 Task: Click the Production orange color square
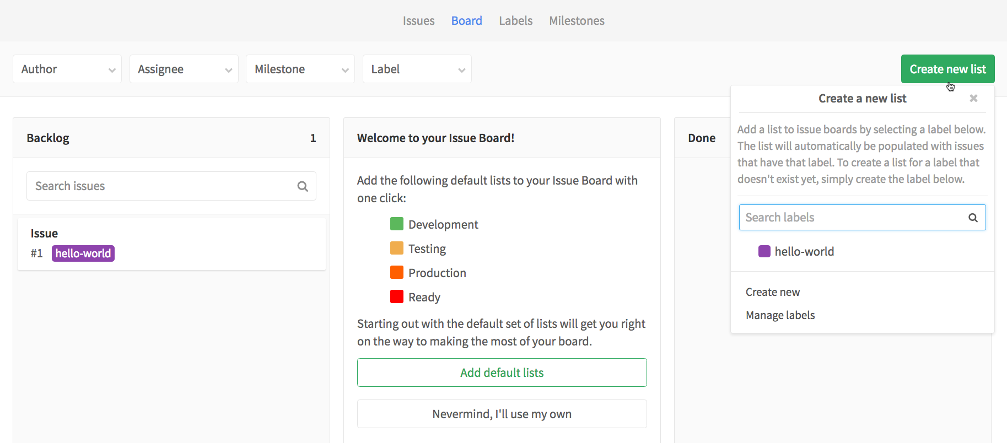click(397, 272)
